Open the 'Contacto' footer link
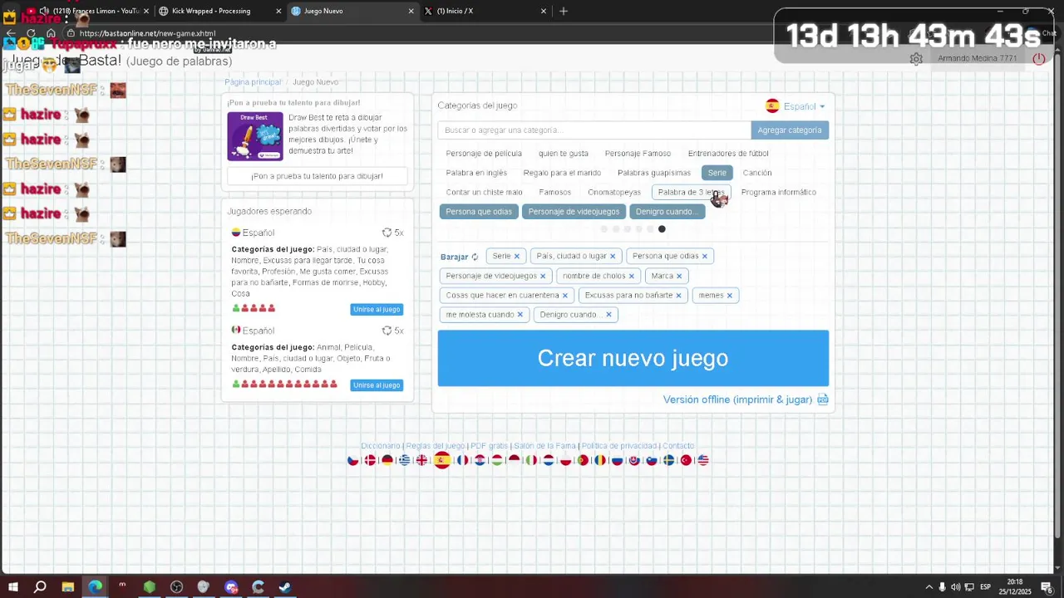Screen dimensions: 1064x598 coord(678,446)
